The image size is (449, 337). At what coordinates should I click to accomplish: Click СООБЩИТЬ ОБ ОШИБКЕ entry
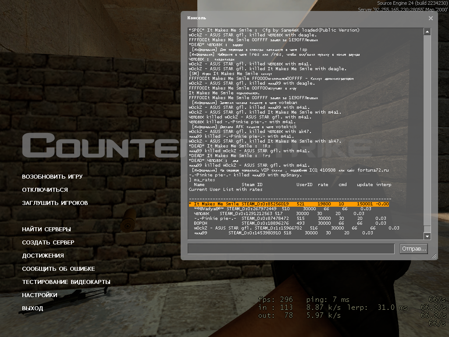[58, 269]
